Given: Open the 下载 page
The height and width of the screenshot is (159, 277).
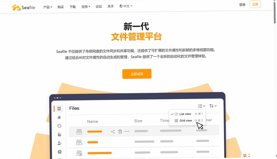Looking at the screenshot, I should [x=72, y=7].
